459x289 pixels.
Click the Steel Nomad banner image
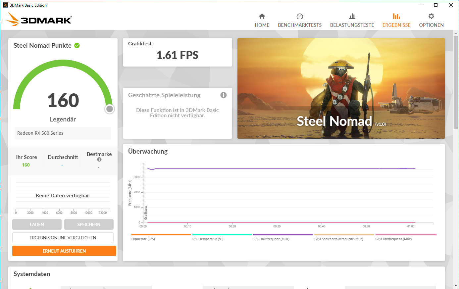[341, 88]
